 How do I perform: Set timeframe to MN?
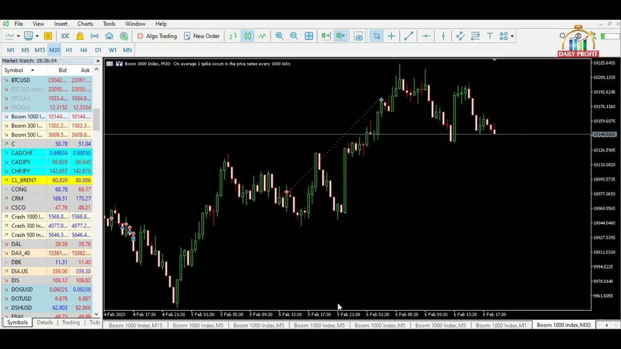pyautogui.click(x=127, y=50)
